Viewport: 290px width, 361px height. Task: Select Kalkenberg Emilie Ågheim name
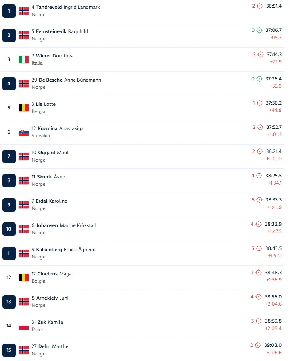[x=66, y=250]
